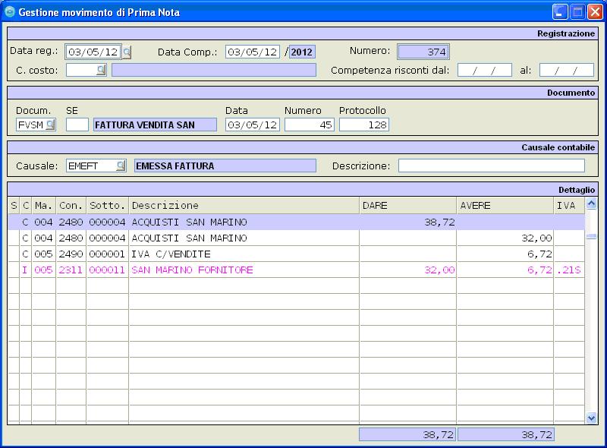Click the Competenza risconti dal date field
This screenshot has height=448, width=607.
(x=484, y=70)
